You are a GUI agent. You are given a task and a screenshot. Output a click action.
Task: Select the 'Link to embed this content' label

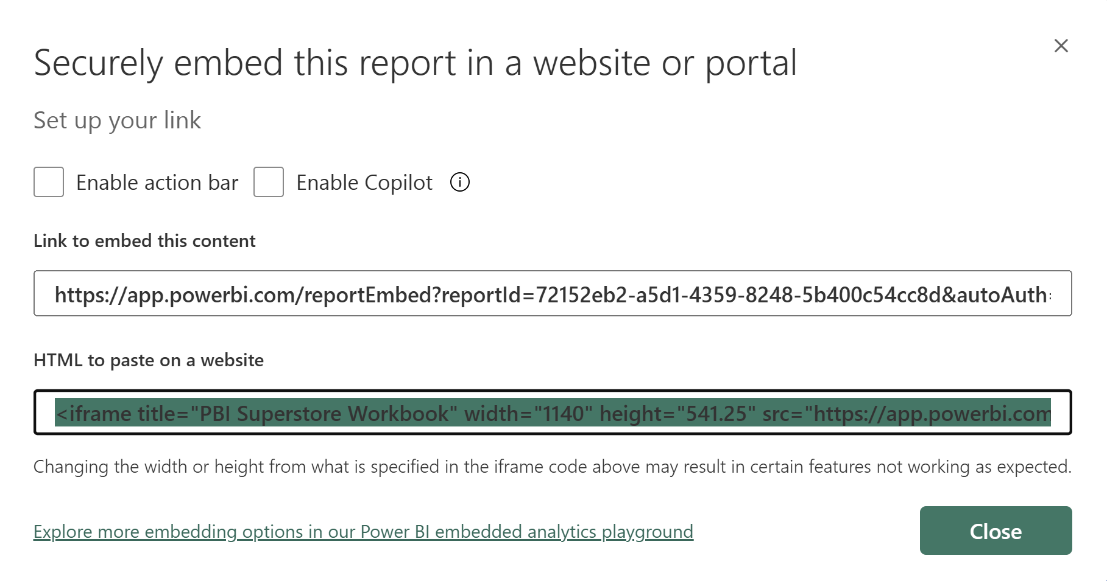144,241
